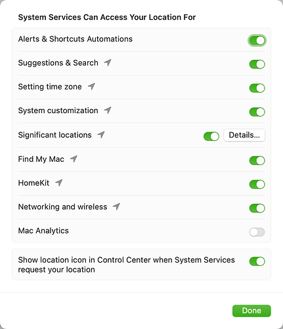Click location arrow icon next to Setting time zone
Viewport: 283px width, 329px height.
(91, 87)
